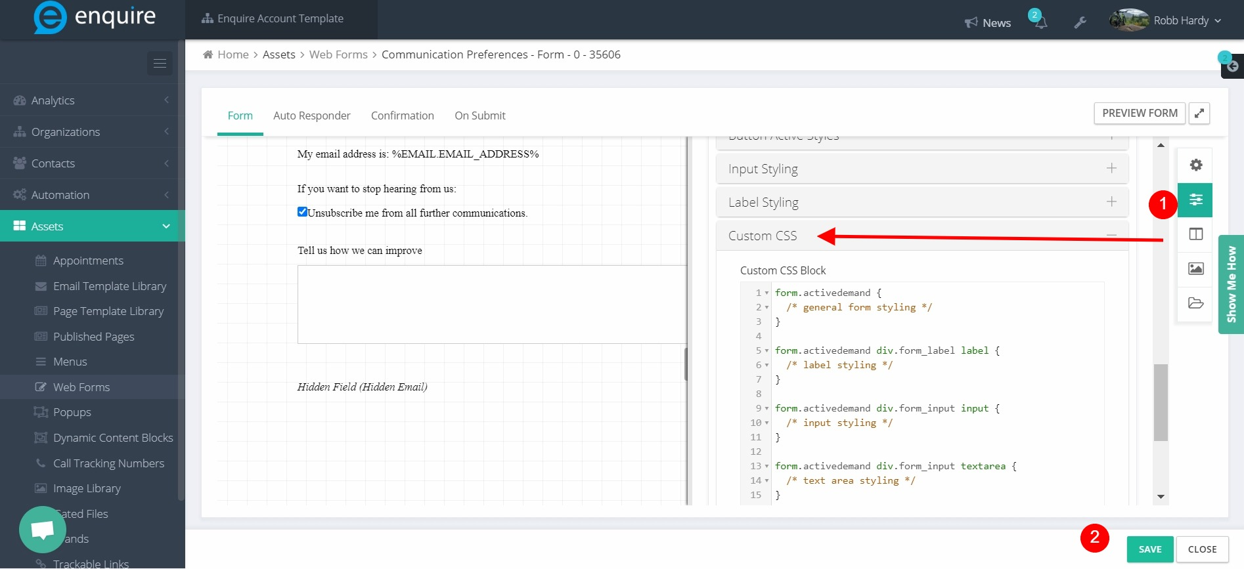Fold code at line 9 arrow
Viewport: 1244px width, 569px height.
point(766,408)
